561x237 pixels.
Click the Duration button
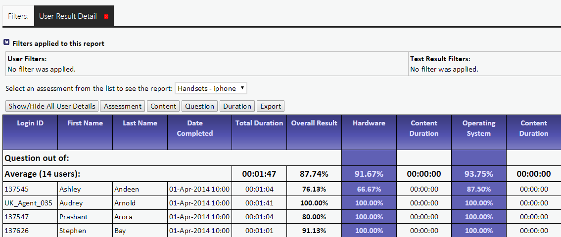(237, 106)
